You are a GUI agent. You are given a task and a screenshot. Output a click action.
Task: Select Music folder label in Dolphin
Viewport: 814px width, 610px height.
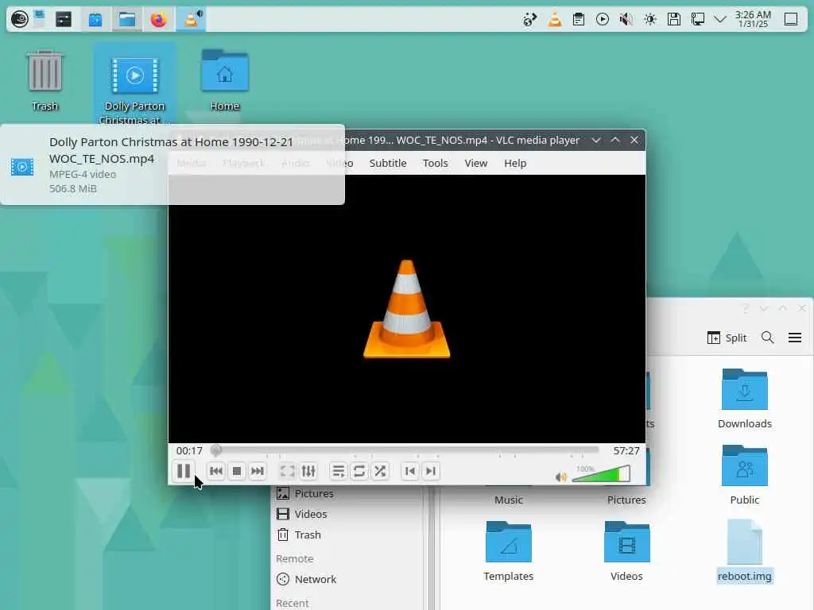point(508,500)
